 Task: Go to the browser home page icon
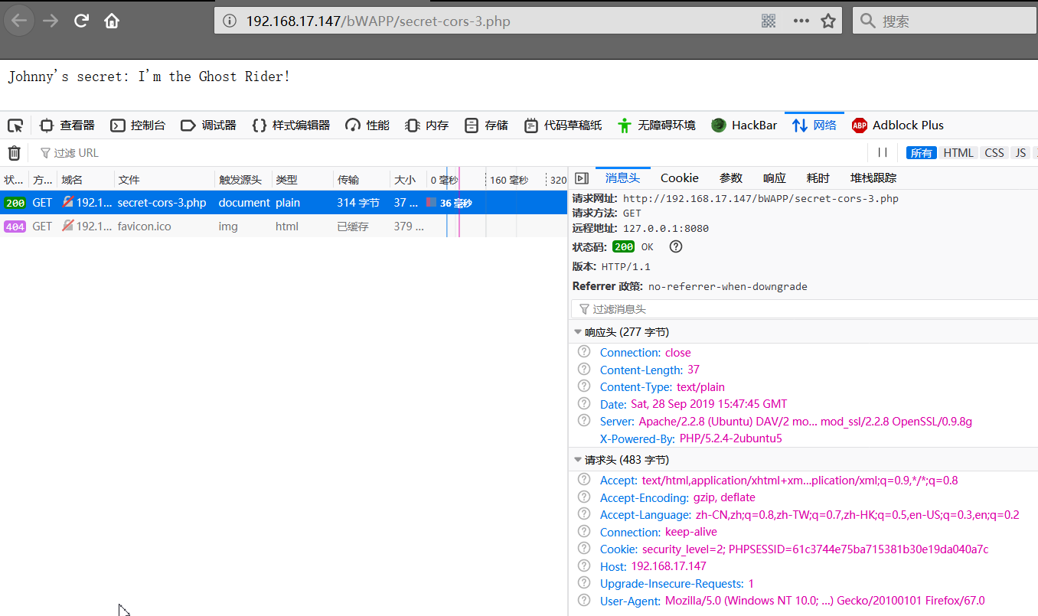point(112,21)
